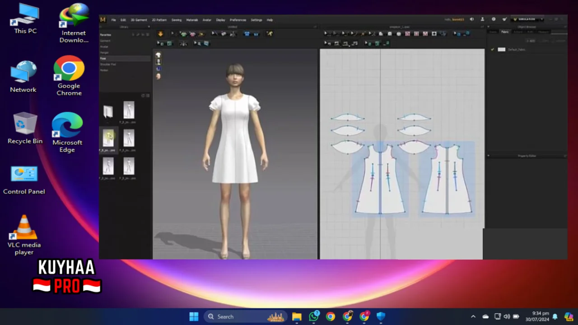Screen dimensions: 578x325
Task: Click the volume icon in system tray
Action: pos(507,316)
